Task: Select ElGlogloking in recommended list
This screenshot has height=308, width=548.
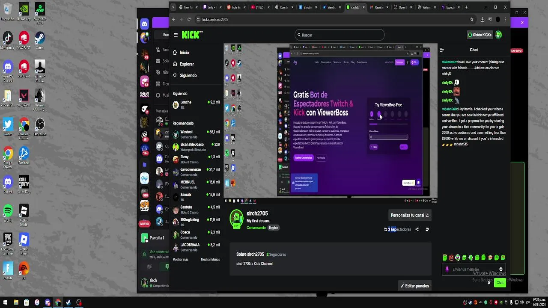Action: (x=196, y=222)
